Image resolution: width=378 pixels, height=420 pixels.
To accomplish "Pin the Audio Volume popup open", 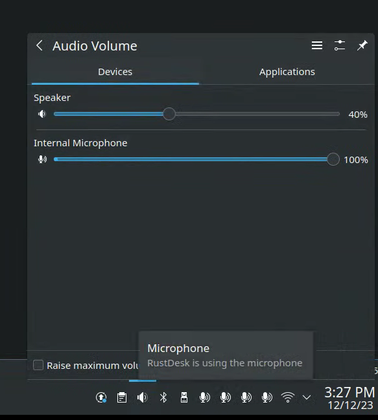I will 362,45.
